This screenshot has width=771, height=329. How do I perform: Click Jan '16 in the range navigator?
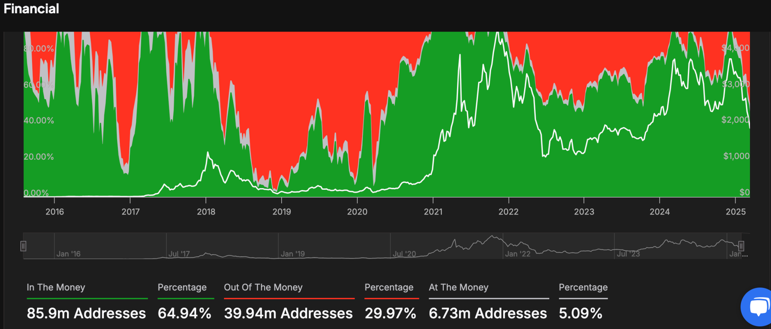pyautogui.click(x=69, y=254)
